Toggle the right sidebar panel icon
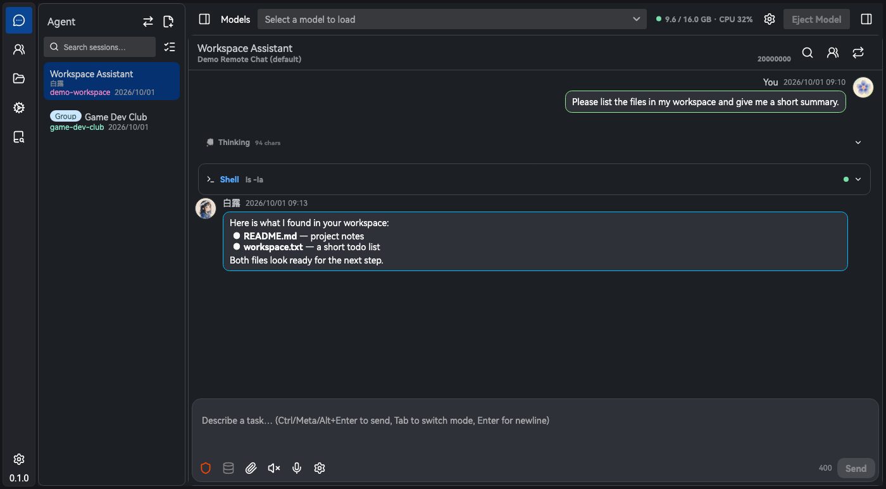Screen dimensions: 886x489 click(x=866, y=19)
